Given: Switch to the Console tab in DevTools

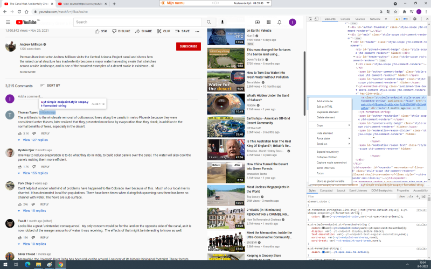Looking at the screenshot, I should coord(345,19).
